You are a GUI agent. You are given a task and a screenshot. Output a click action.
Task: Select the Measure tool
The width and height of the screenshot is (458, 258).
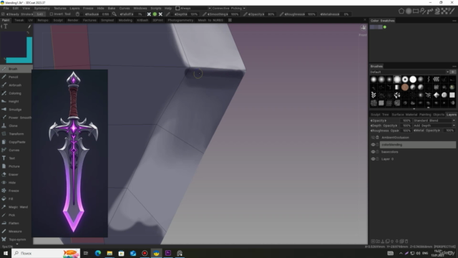click(16, 231)
